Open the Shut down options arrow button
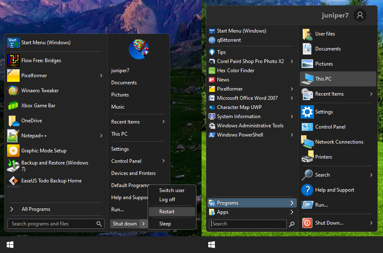Image resolution: width=383 pixels, height=253 pixels. click(143, 224)
